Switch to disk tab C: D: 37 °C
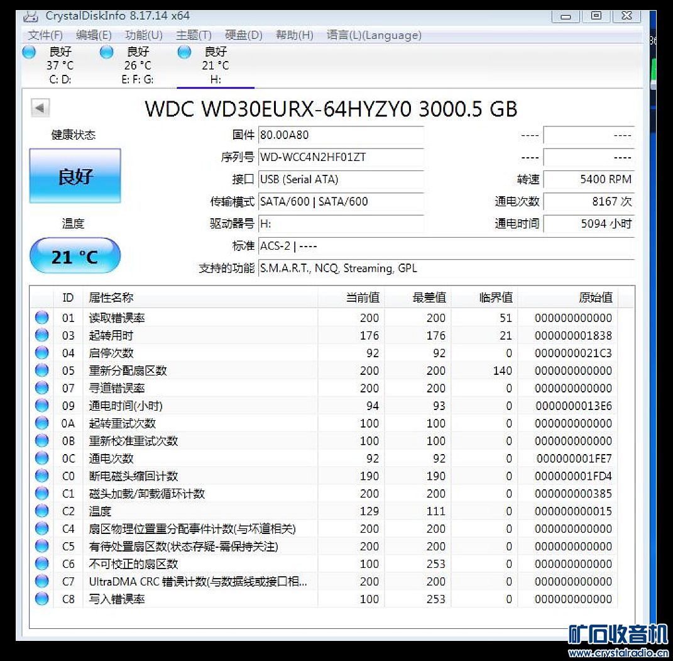This screenshot has height=661, width=673. click(60, 65)
